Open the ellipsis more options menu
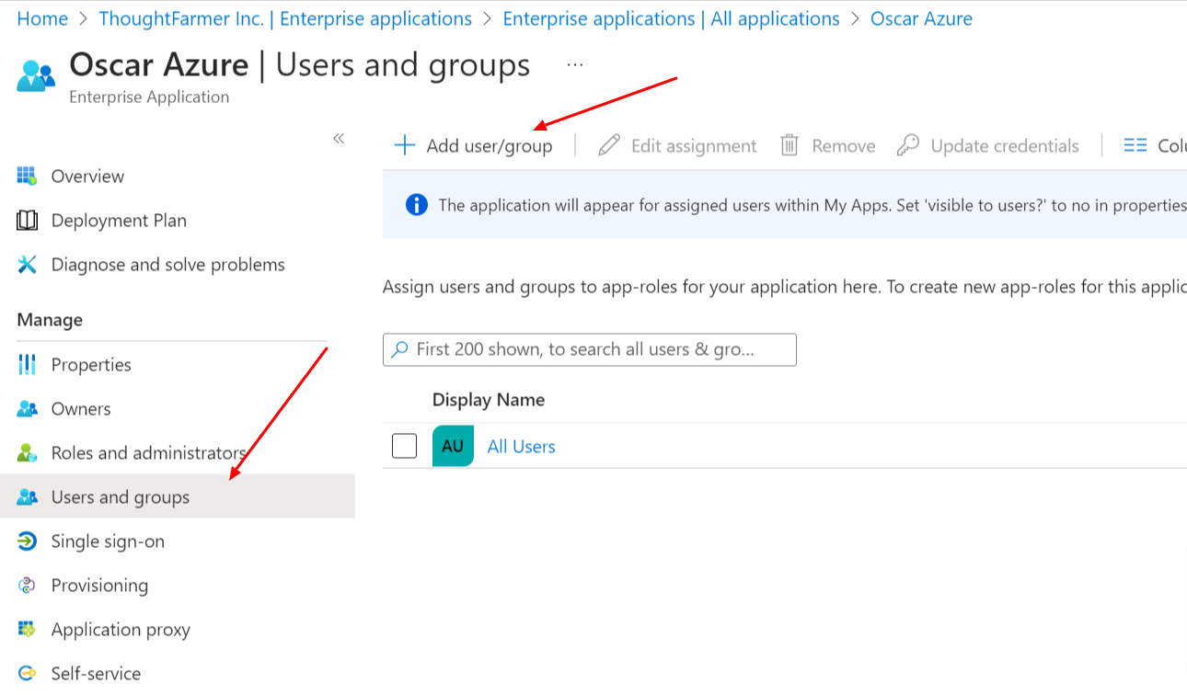 [x=575, y=65]
